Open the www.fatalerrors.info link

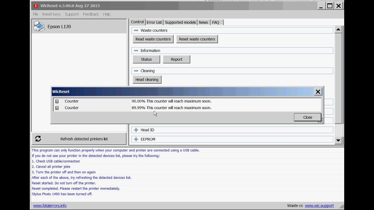tap(50, 206)
